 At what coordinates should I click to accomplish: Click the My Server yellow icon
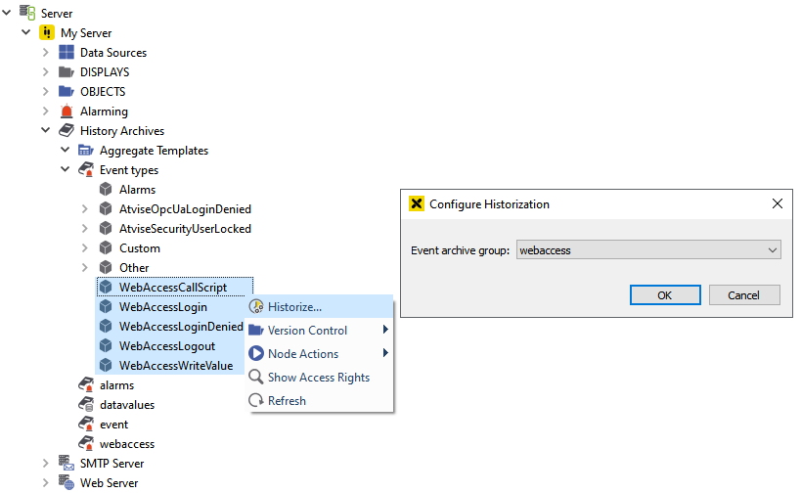(47, 32)
